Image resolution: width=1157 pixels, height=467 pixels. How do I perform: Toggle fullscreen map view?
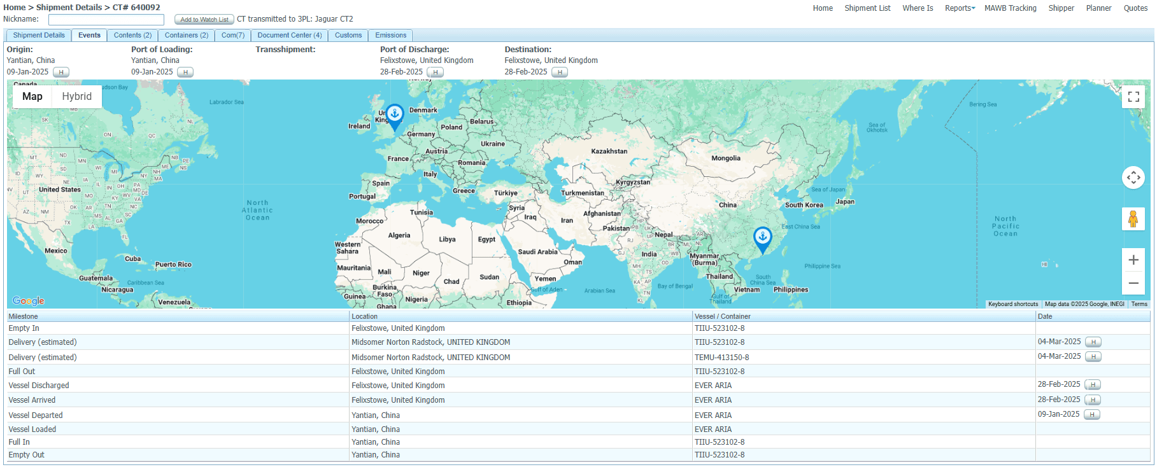[x=1133, y=97]
